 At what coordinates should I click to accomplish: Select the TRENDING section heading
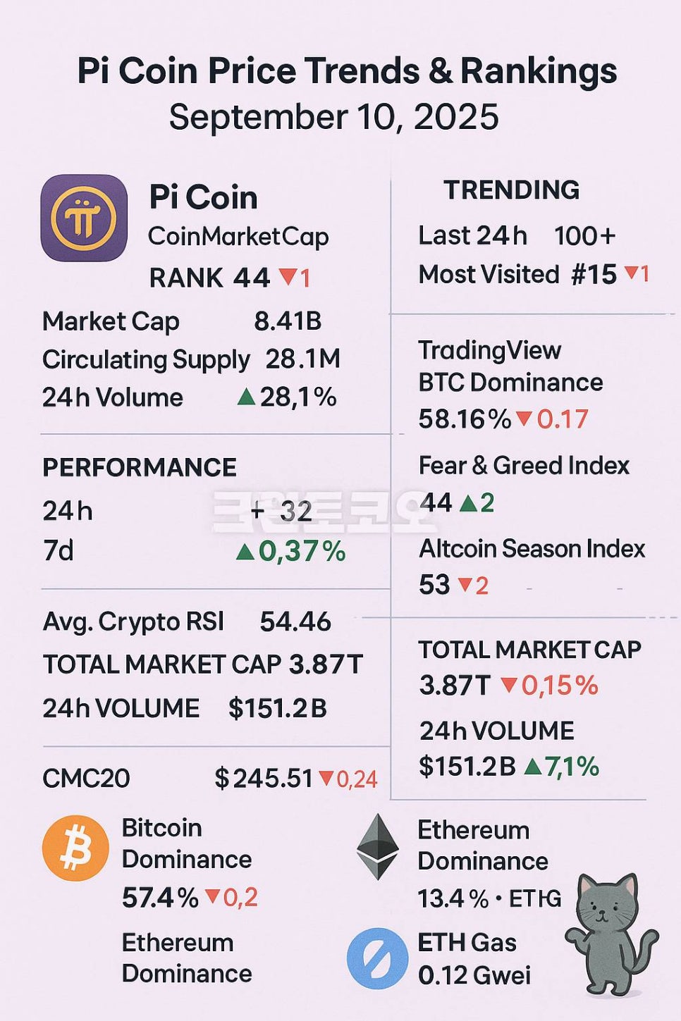click(511, 190)
